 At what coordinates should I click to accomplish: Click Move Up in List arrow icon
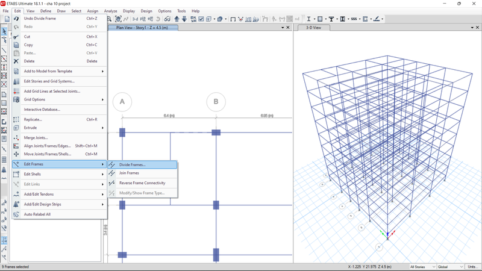[x=177, y=19]
